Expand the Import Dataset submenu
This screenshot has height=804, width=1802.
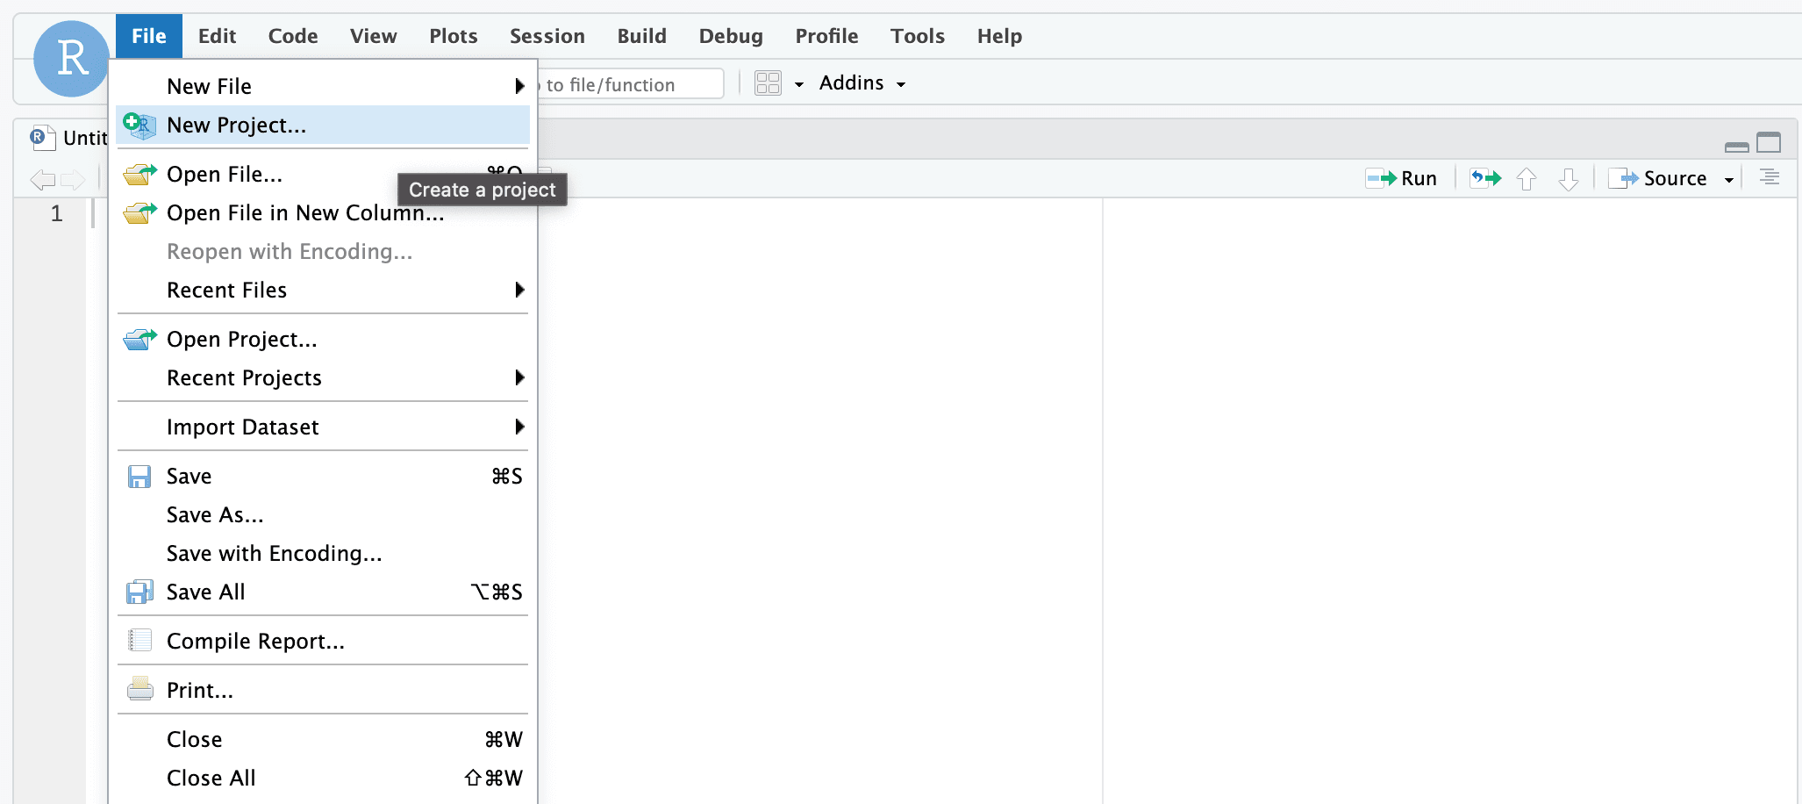(x=519, y=427)
